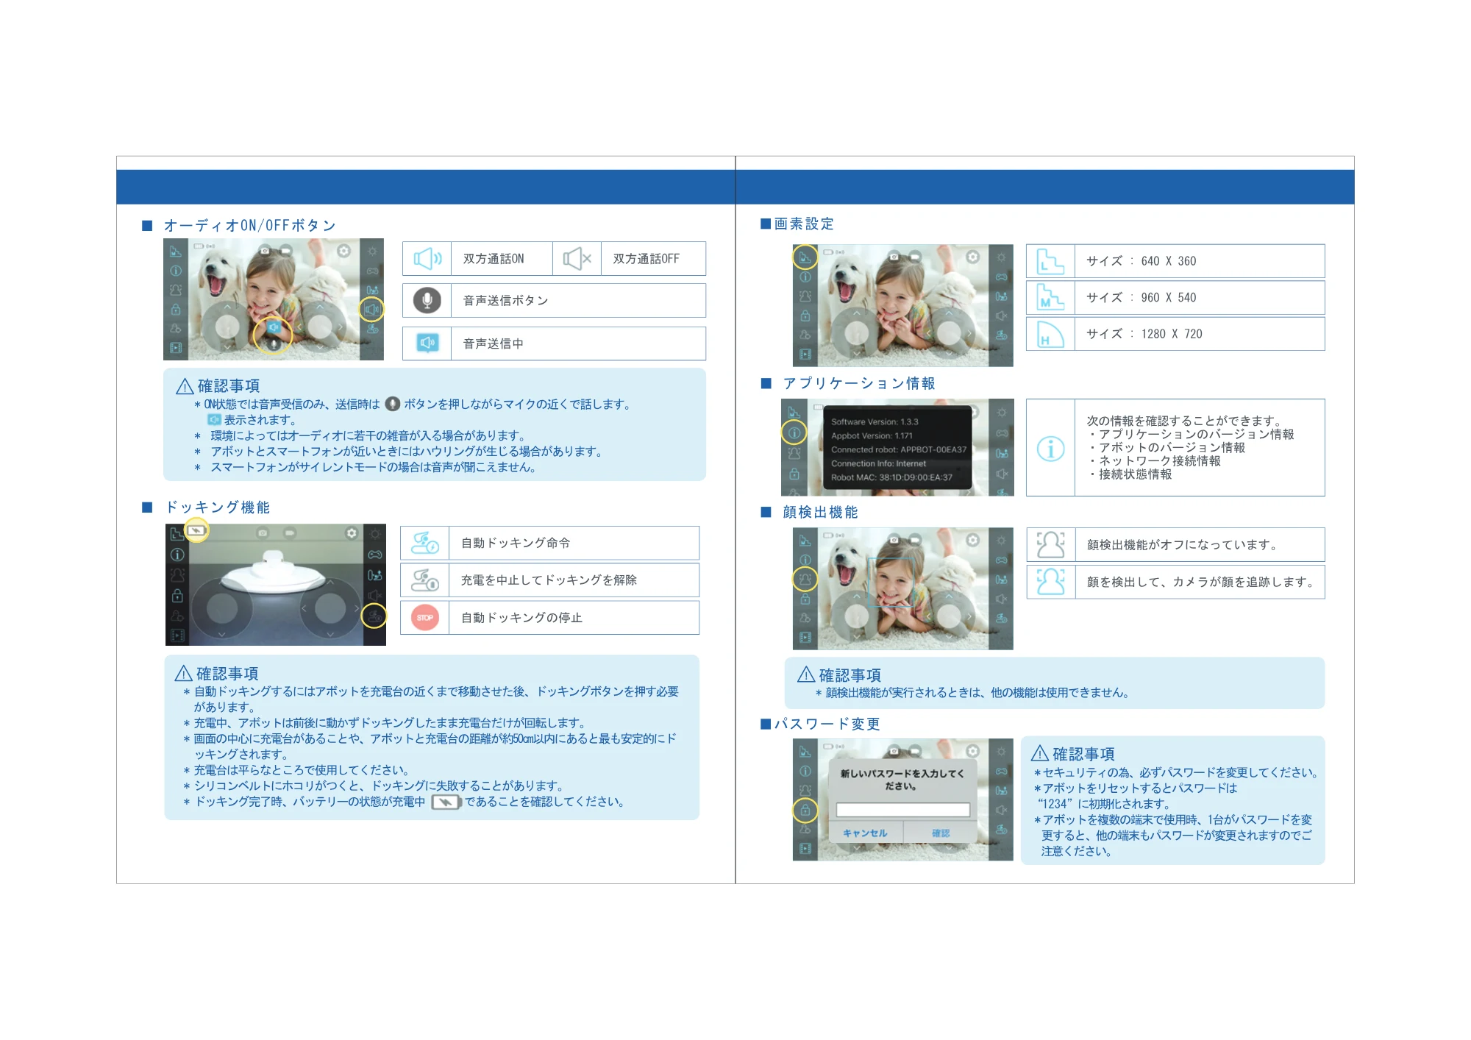Tap the circled battery icon in docking screenshot

[x=196, y=530]
